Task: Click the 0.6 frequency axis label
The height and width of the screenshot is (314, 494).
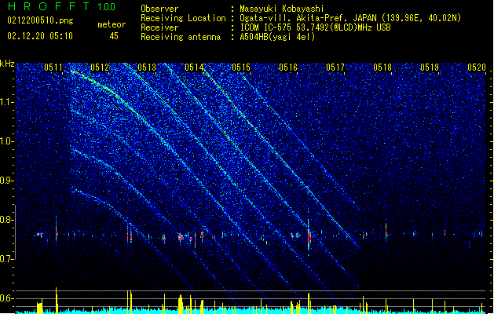Action: pyautogui.click(x=7, y=298)
